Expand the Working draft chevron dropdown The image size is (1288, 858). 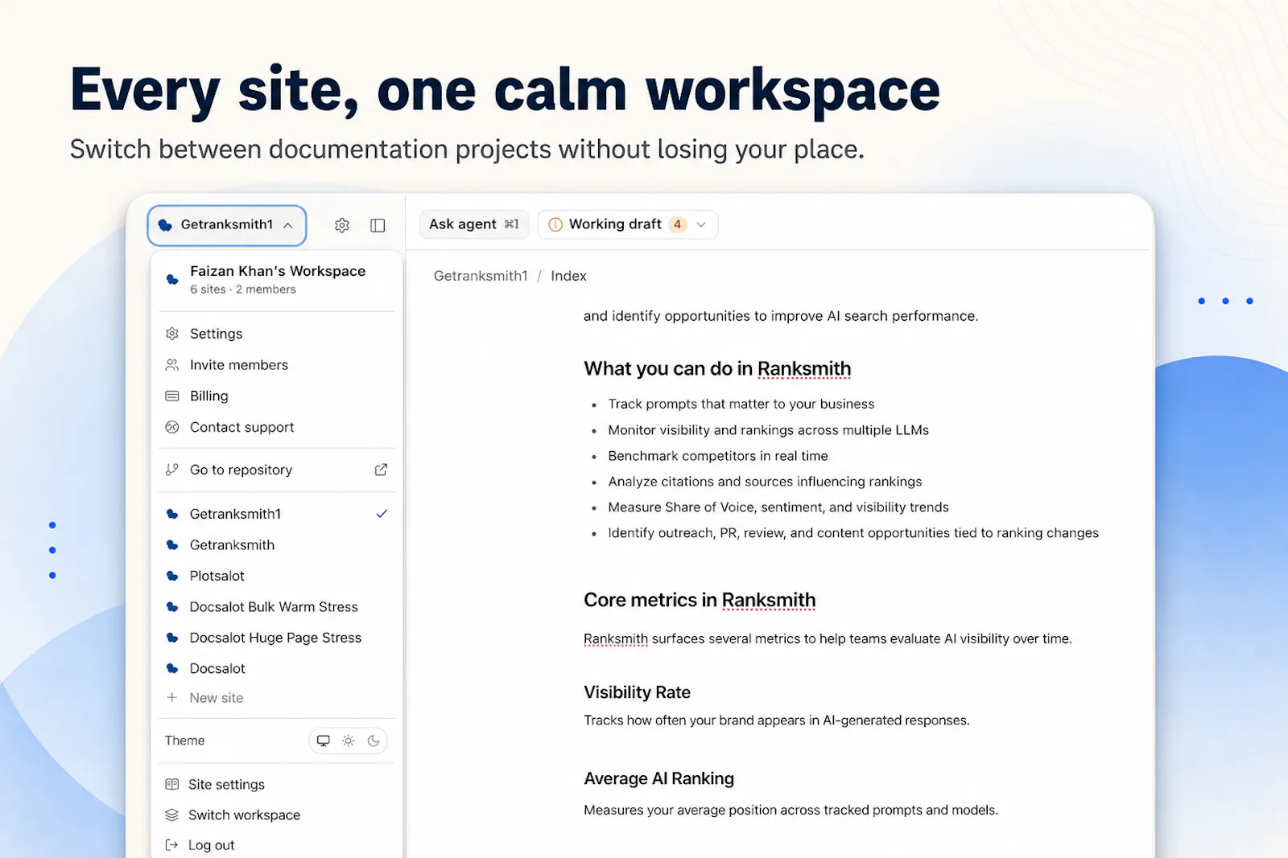(x=701, y=224)
